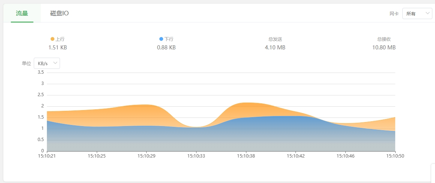Click the 总接收 label
Screen dimensions: 435x183
[x=384, y=39]
